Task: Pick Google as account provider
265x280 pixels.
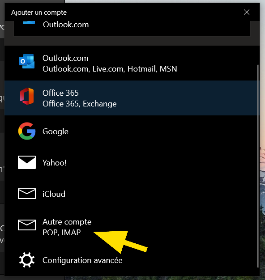Action: pyautogui.click(x=132, y=131)
